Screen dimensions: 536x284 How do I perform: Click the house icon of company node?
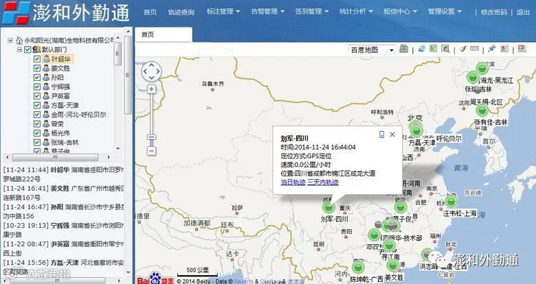[x=19, y=40]
